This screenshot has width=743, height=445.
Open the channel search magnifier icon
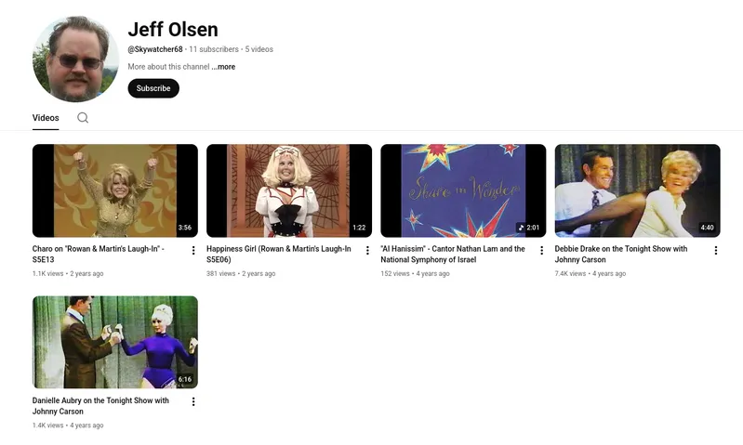pos(83,118)
